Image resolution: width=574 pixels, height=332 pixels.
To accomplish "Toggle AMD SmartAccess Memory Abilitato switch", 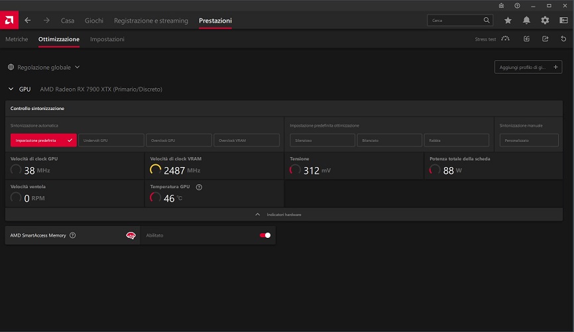I will coord(265,235).
